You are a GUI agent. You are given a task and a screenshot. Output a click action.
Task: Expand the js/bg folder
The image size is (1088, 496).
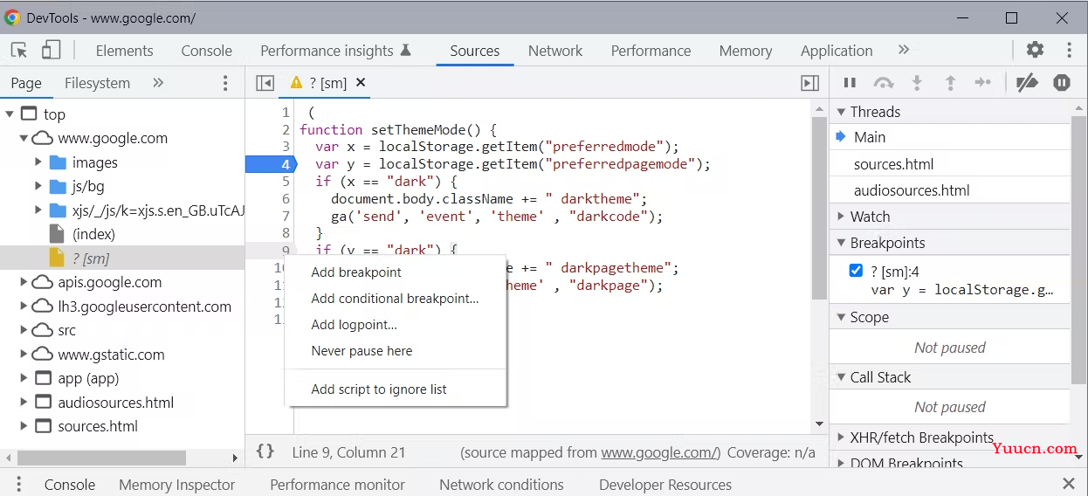click(38, 186)
